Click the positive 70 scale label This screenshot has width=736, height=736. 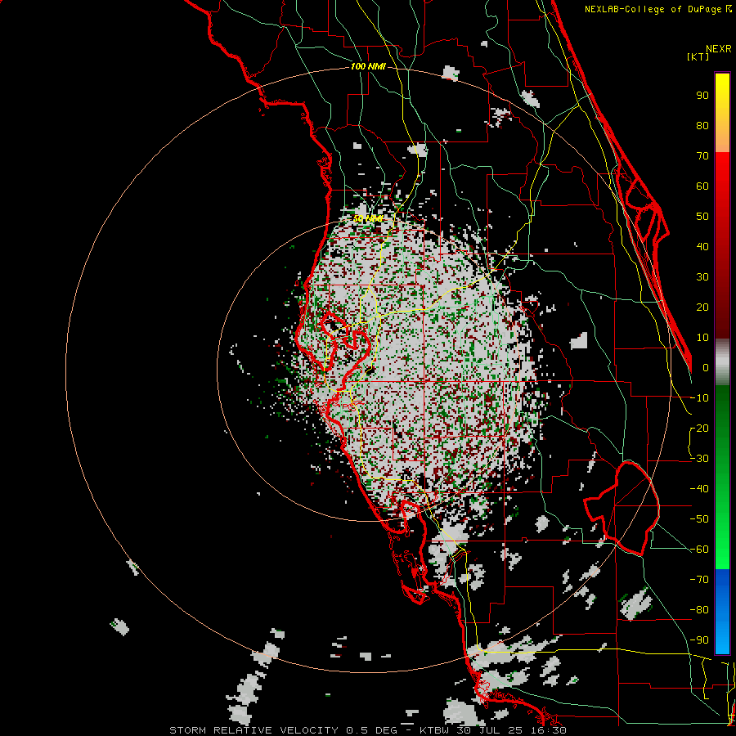[702, 156]
